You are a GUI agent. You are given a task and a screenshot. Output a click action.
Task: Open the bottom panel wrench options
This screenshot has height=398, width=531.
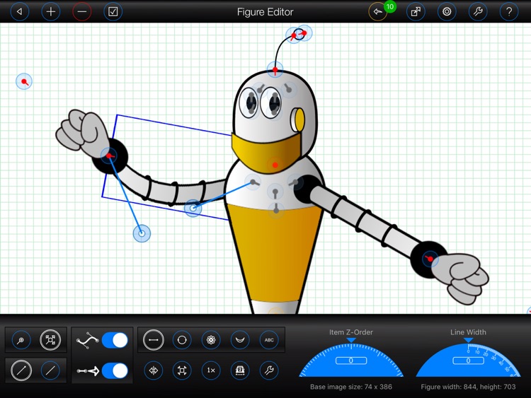(269, 370)
